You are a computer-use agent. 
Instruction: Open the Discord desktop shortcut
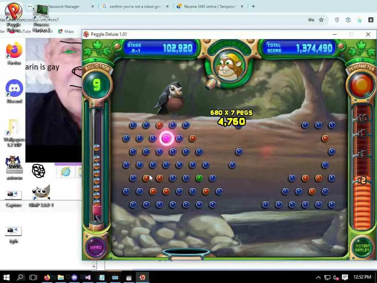(x=14, y=91)
